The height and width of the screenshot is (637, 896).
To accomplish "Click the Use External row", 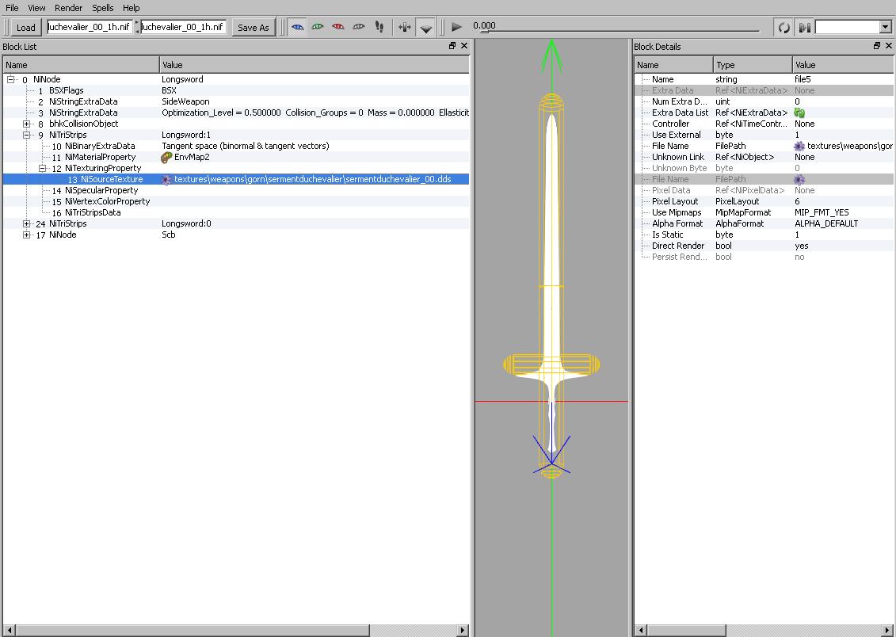I will point(764,135).
